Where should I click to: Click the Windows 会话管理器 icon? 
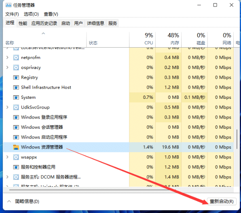pos(16,127)
